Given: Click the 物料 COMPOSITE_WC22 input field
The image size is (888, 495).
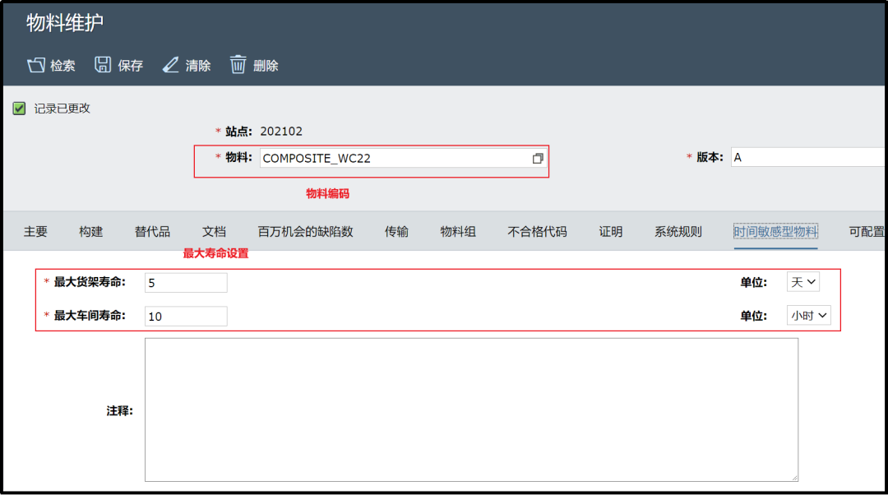Looking at the screenshot, I should (403, 158).
